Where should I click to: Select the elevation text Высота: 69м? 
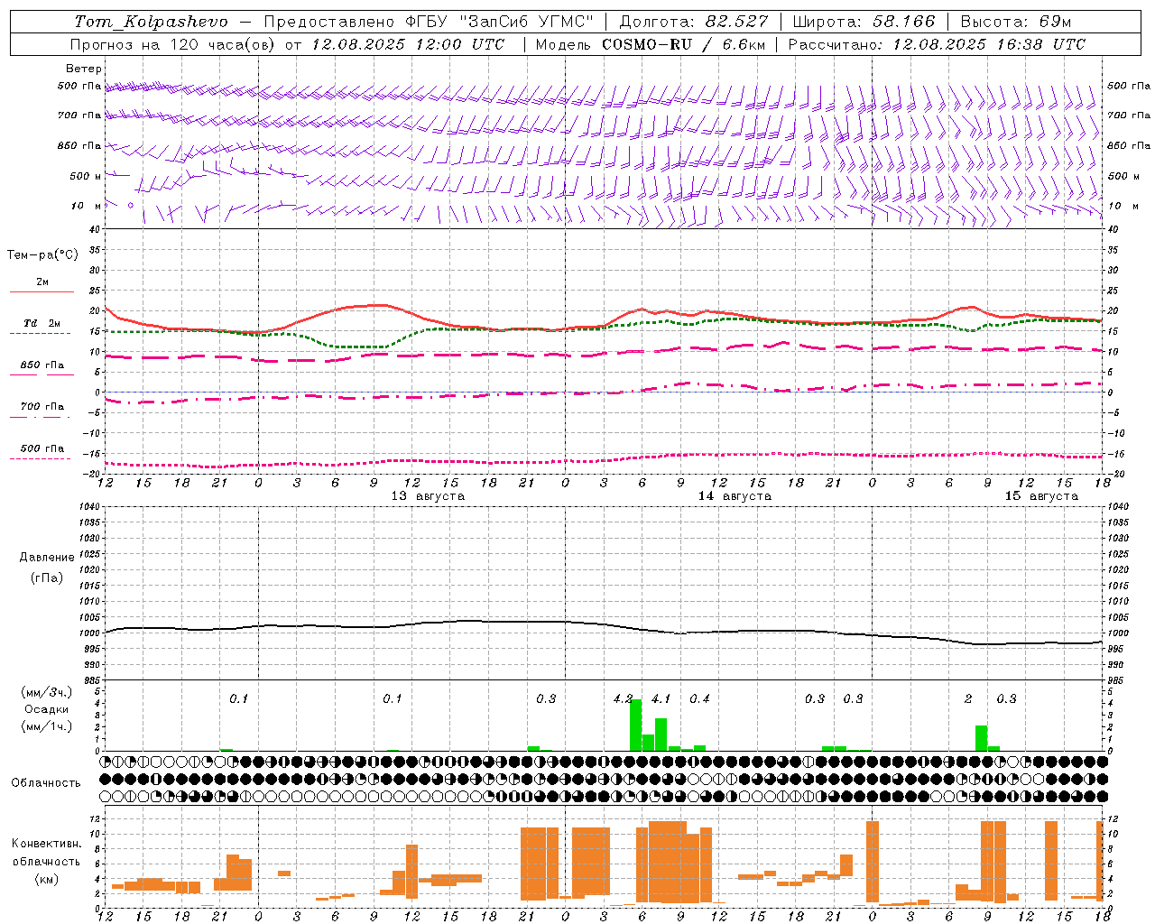pyautogui.click(x=1016, y=22)
